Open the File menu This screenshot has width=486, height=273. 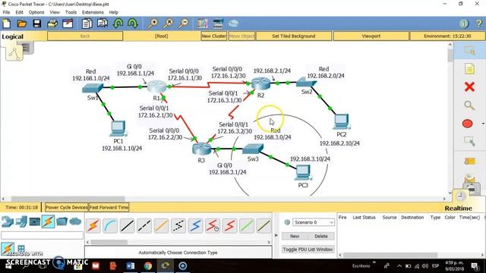(x=6, y=12)
